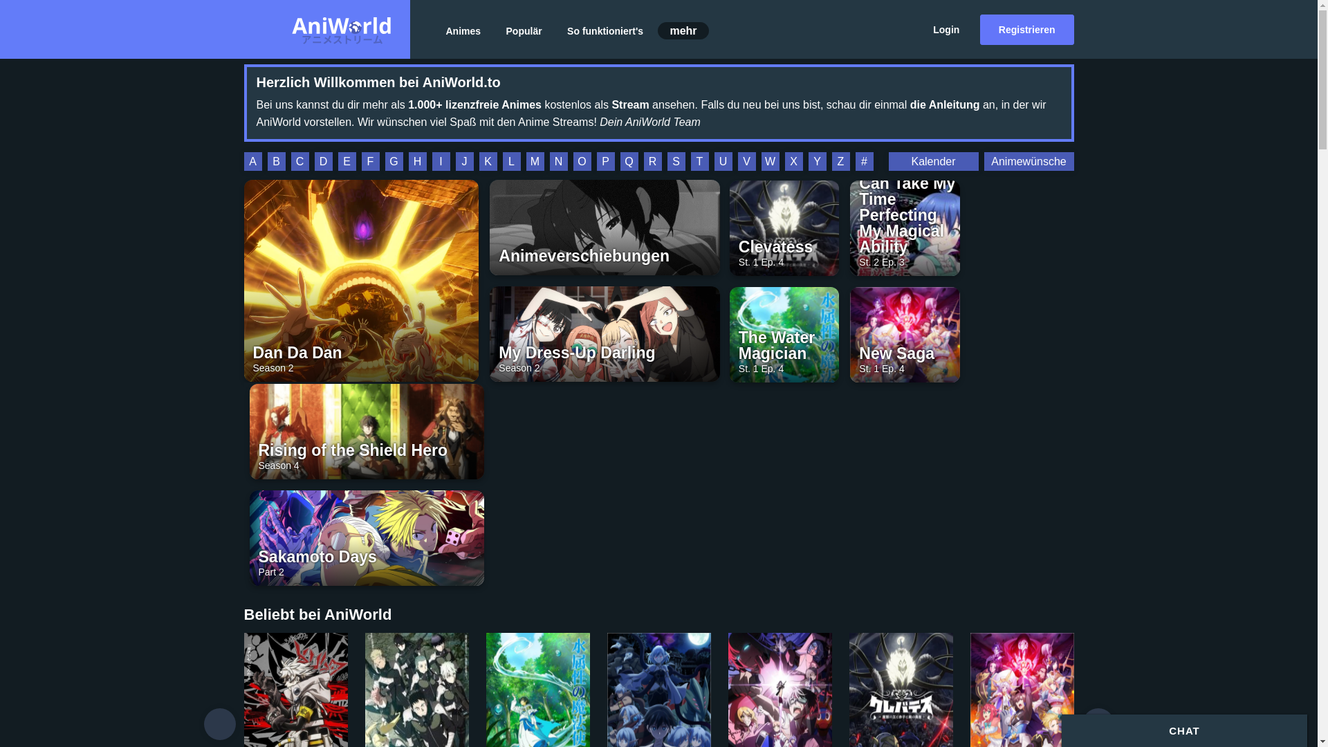Filter animes by letter L

511,162
